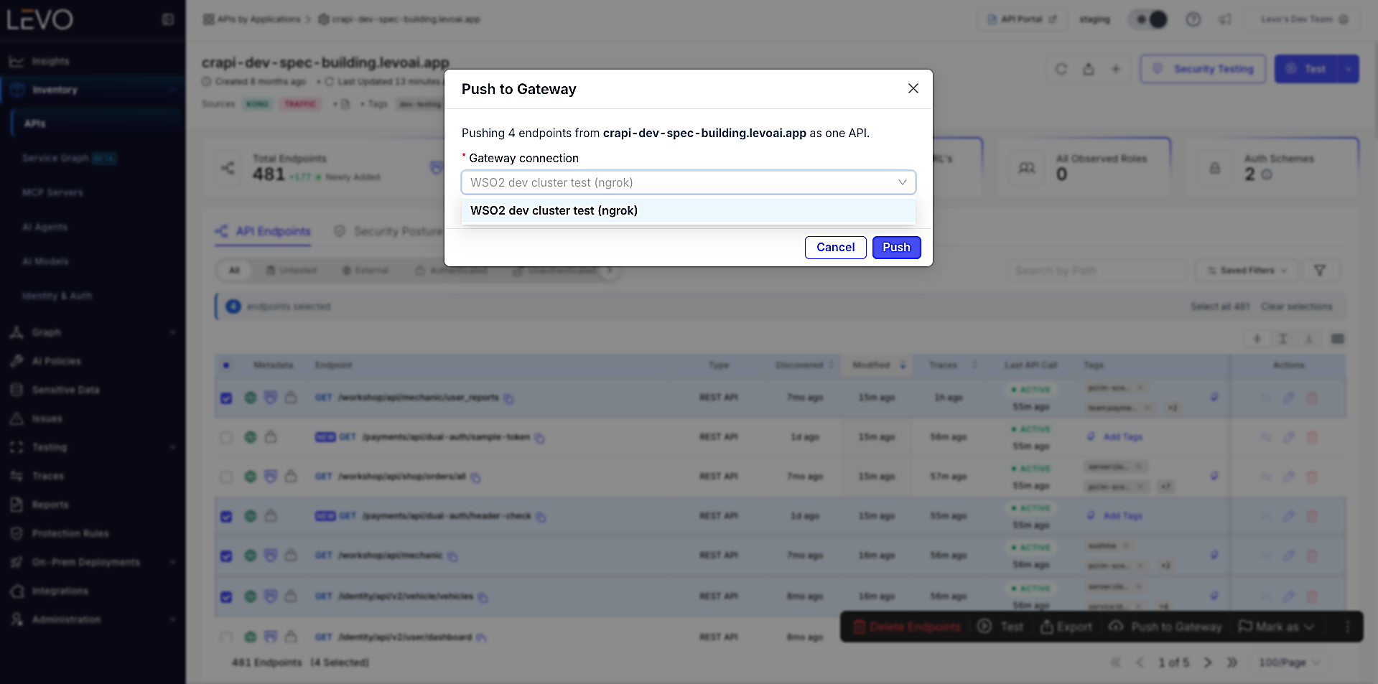The height and width of the screenshot is (684, 1378).
Task: Switch to the Security Posture tab
Action: [x=388, y=231]
